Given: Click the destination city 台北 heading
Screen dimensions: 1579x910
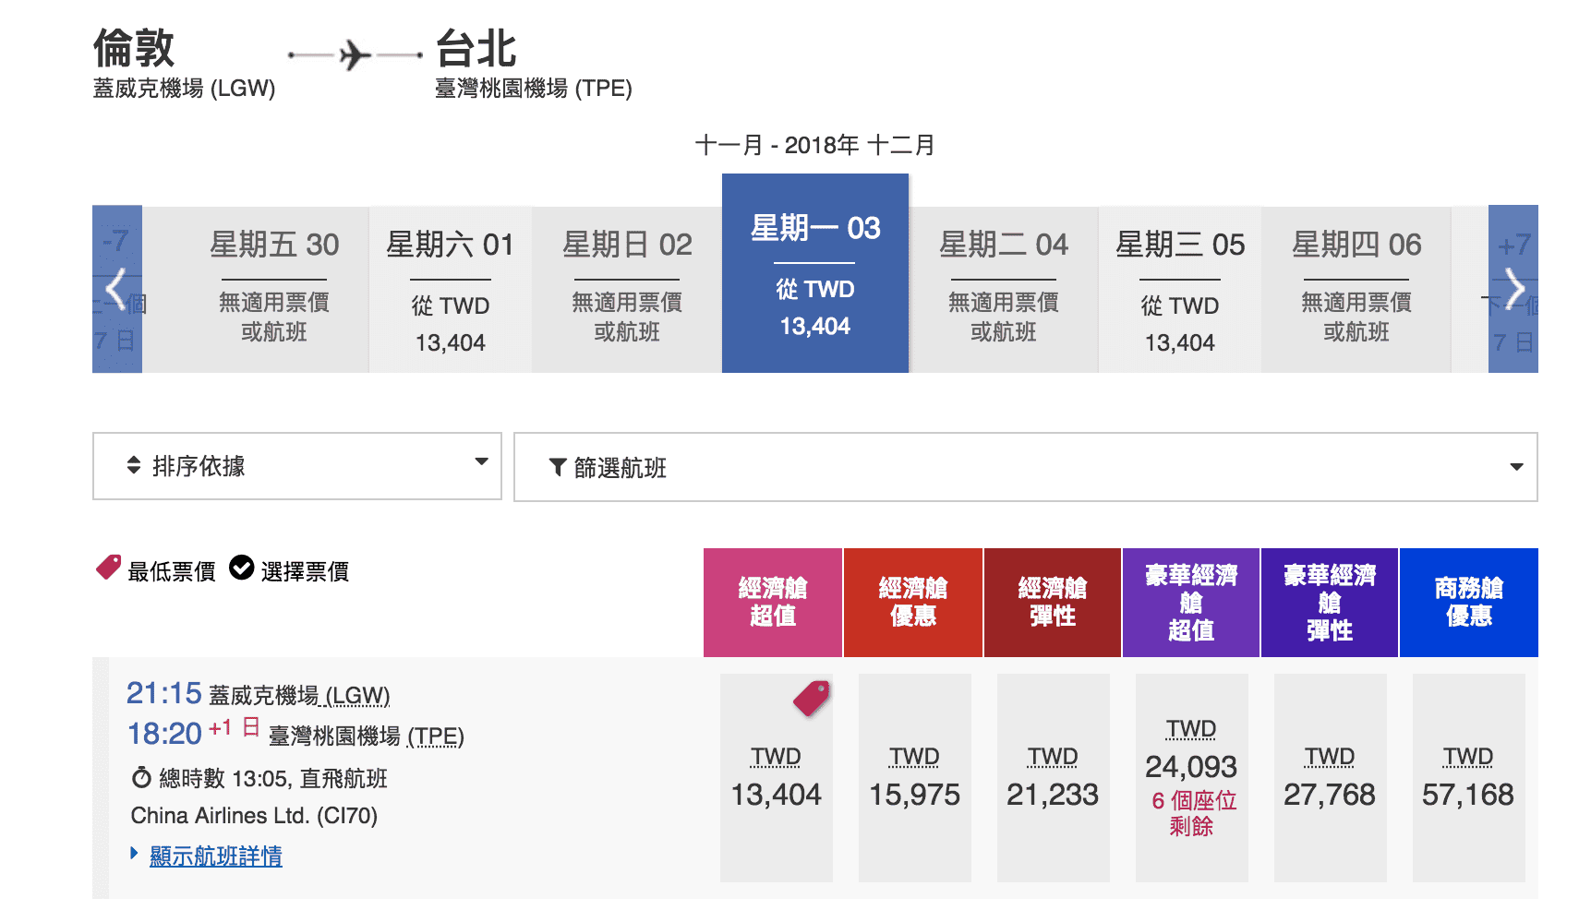Looking at the screenshot, I should click(476, 48).
